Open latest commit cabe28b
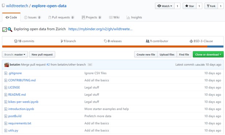The height and width of the screenshot is (135, 225). coord(199,65)
